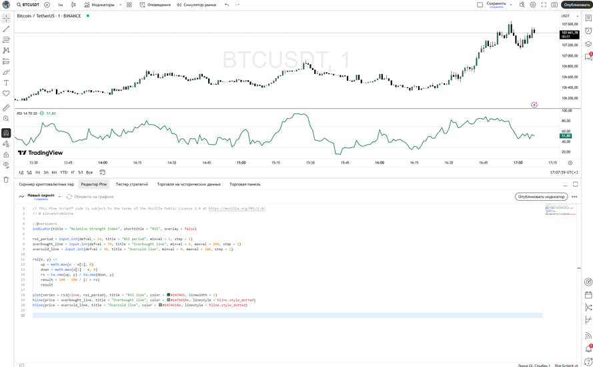Image resolution: width=593 pixels, height=367 pixels.
Task: Switch to the Тестер стратегий tab
Action: (x=132, y=184)
